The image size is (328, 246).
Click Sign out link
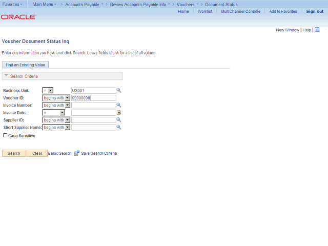point(315,11)
